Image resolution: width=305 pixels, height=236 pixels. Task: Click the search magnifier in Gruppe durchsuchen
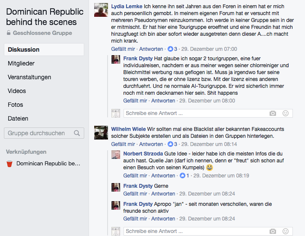(x=77, y=133)
